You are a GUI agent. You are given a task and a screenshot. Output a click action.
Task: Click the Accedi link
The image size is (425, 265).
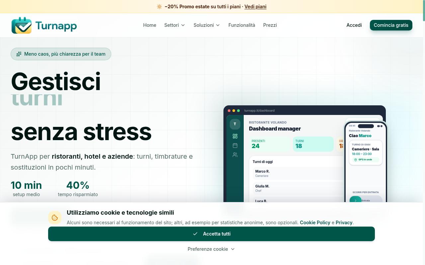click(x=354, y=25)
